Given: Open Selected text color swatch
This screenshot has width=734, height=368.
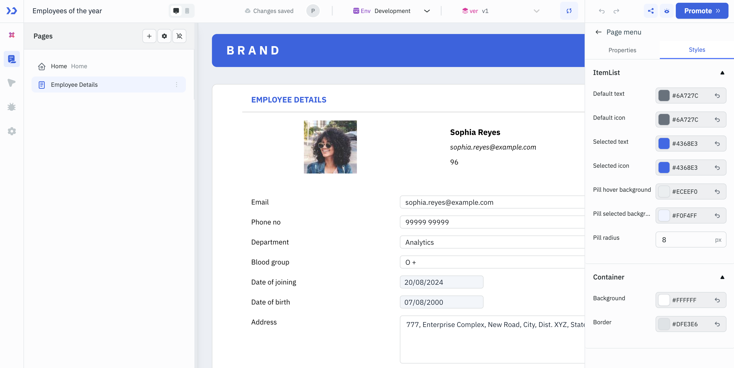Looking at the screenshot, I should [664, 143].
